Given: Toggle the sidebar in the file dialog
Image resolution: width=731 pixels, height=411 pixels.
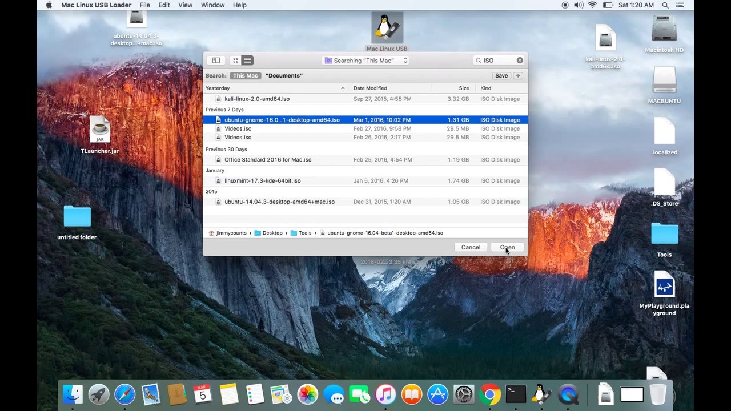Looking at the screenshot, I should click(x=216, y=61).
